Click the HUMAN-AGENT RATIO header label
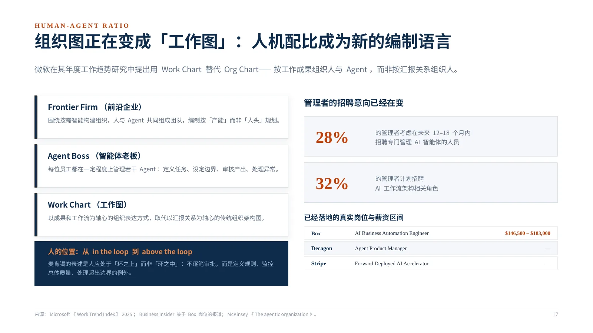The width and height of the screenshot is (593, 333). click(82, 26)
